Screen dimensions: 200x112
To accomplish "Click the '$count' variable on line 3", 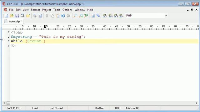I will point(34,41).
